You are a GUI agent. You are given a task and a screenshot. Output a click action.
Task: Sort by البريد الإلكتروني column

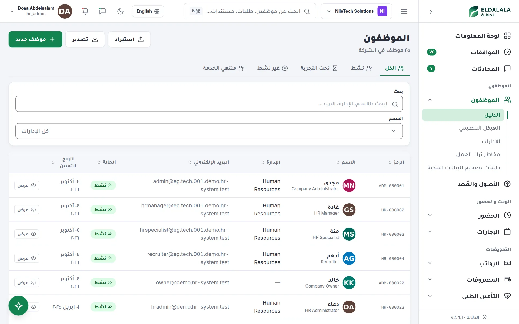pos(209,162)
